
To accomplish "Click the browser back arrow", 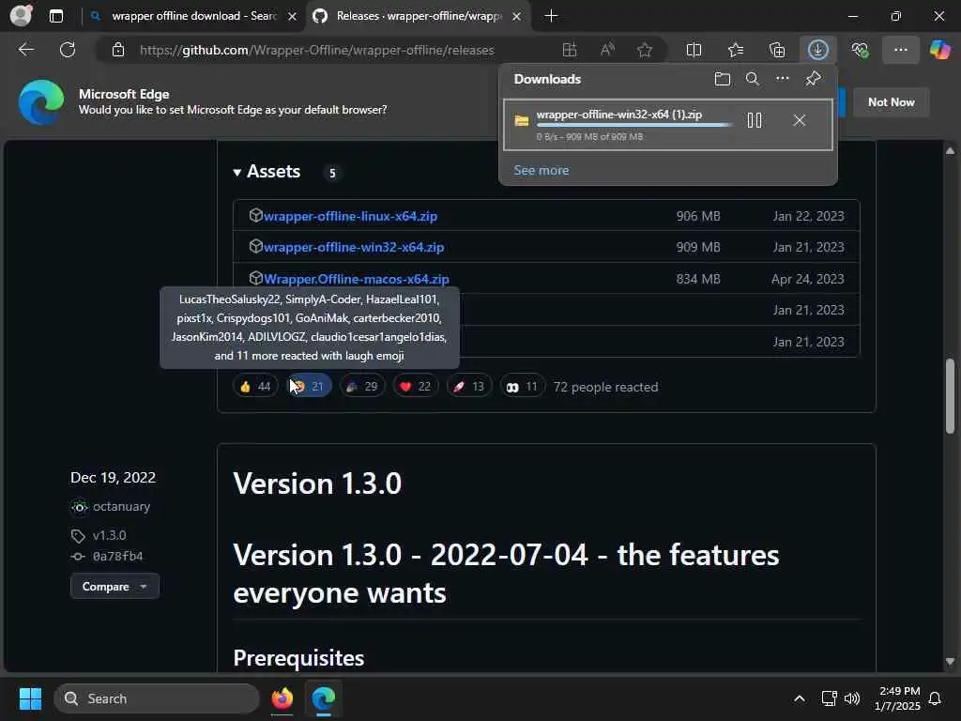I will (25, 50).
